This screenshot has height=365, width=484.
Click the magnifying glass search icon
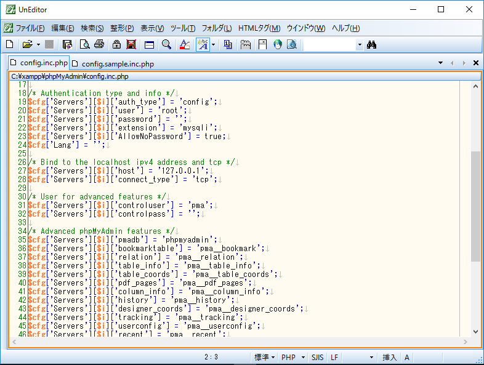pos(166,44)
